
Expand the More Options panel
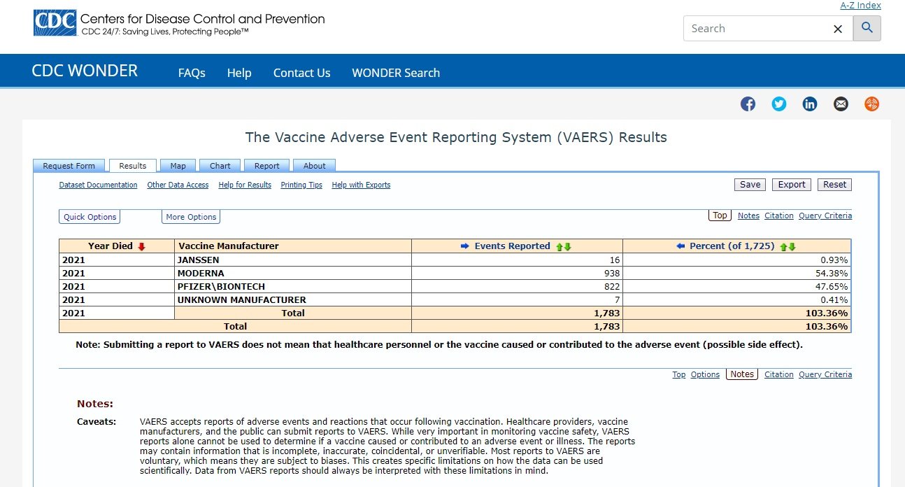tap(191, 217)
